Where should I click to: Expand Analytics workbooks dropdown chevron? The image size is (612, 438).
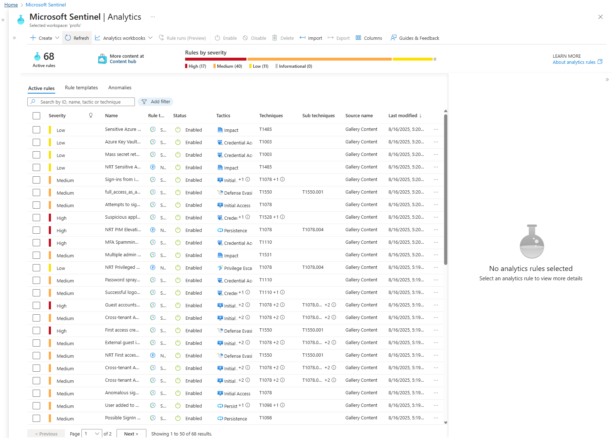click(150, 38)
